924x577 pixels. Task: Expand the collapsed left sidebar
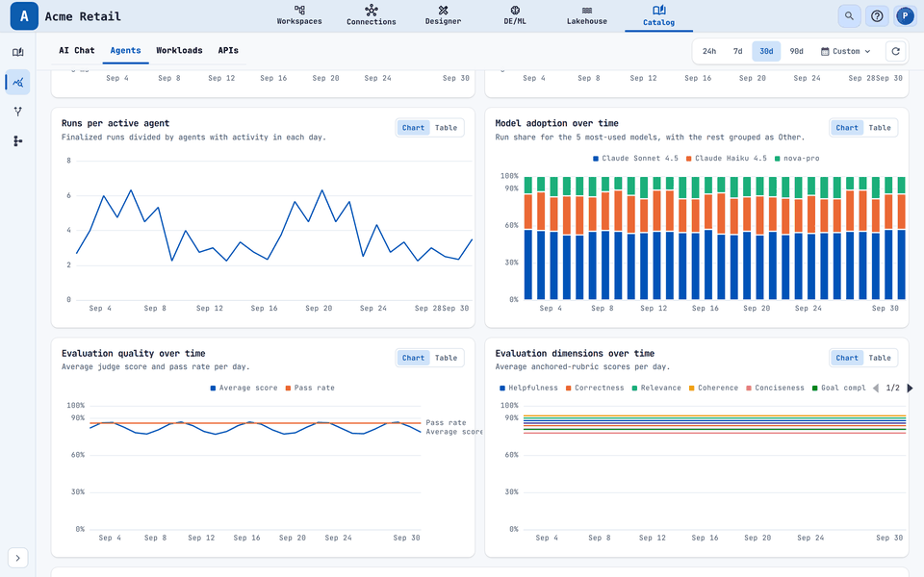click(x=17, y=558)
